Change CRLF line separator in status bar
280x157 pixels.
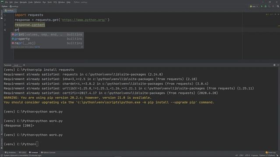(x=241, y=156)
